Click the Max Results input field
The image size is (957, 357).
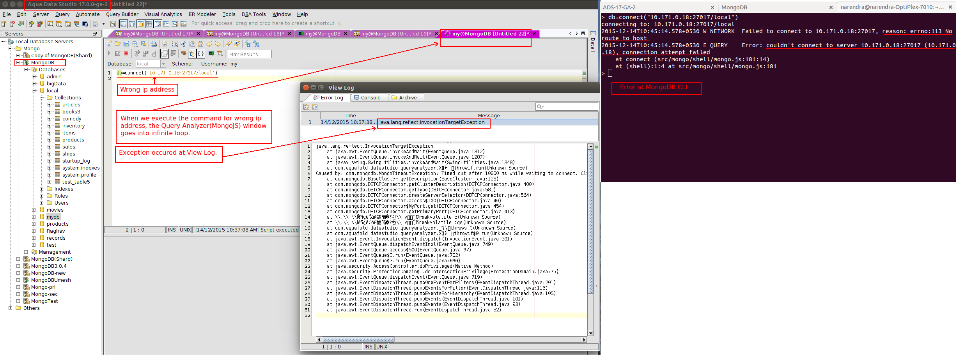point(249,54)
